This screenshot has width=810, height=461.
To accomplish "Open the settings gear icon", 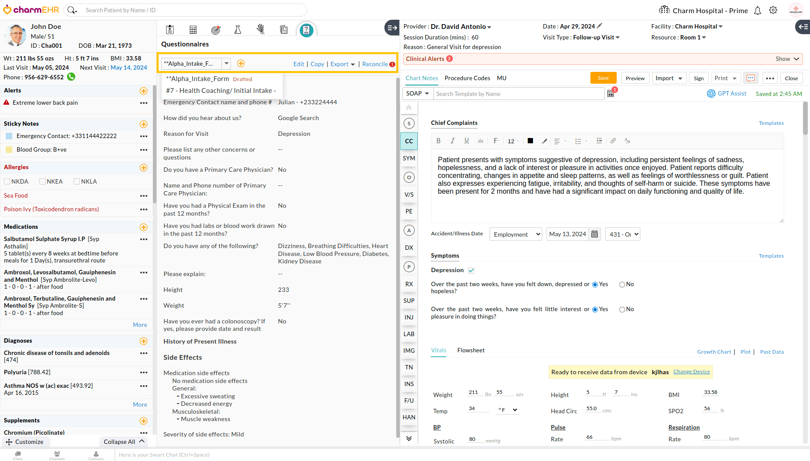I will click(x=773, y=11).
